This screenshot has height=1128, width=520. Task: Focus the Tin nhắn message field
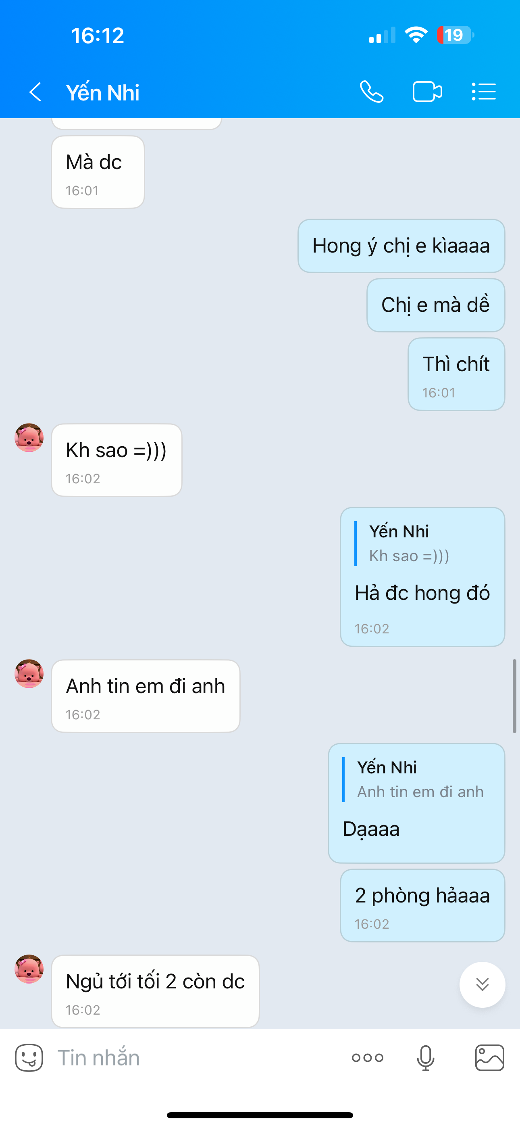(197, 1058)
